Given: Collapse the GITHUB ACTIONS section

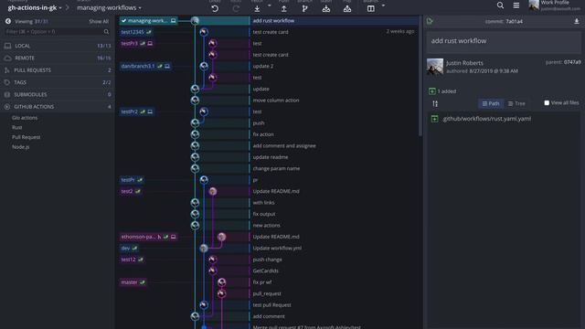Looking at the screenshot, I should pos(58,107).
